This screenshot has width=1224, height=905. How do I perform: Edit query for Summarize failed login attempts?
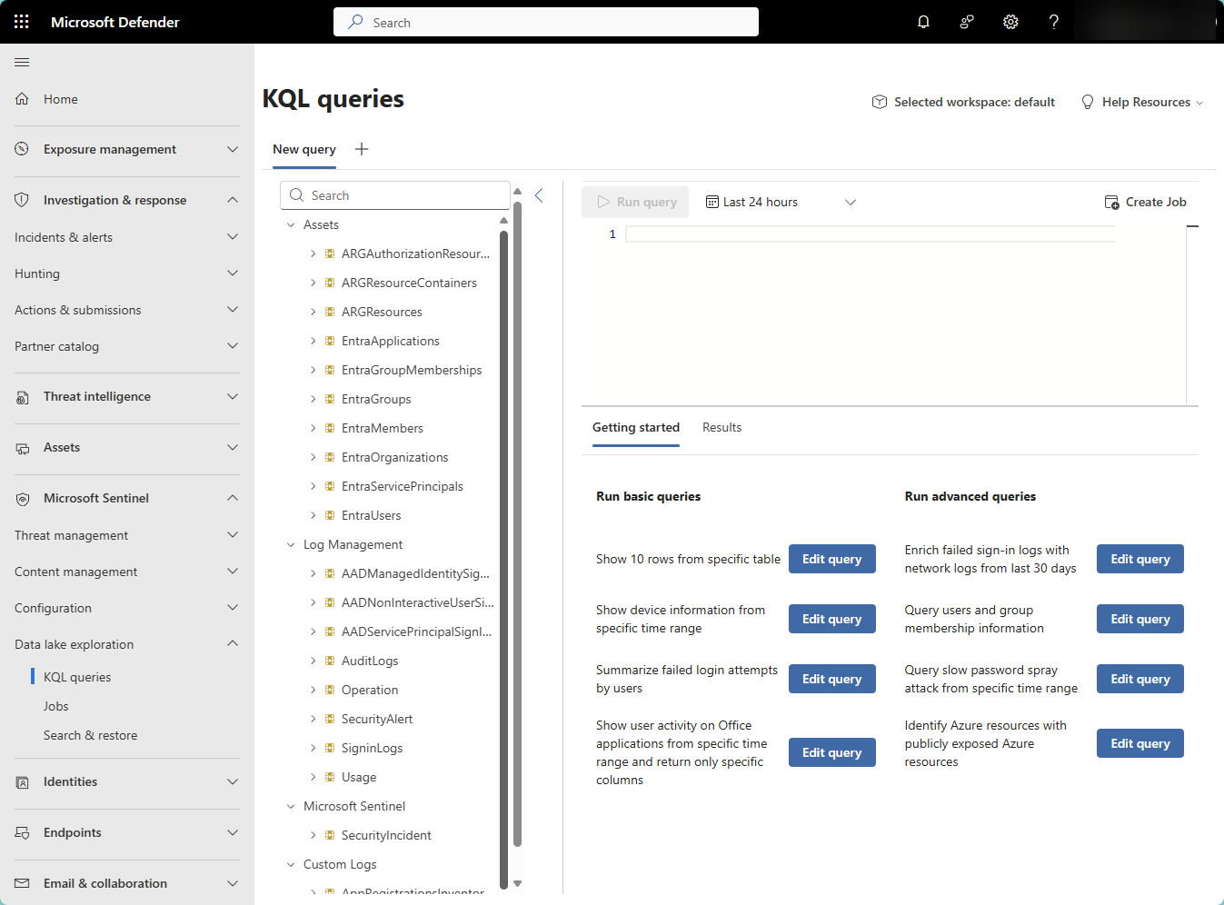pyautogui.click(x=831, y=679)
